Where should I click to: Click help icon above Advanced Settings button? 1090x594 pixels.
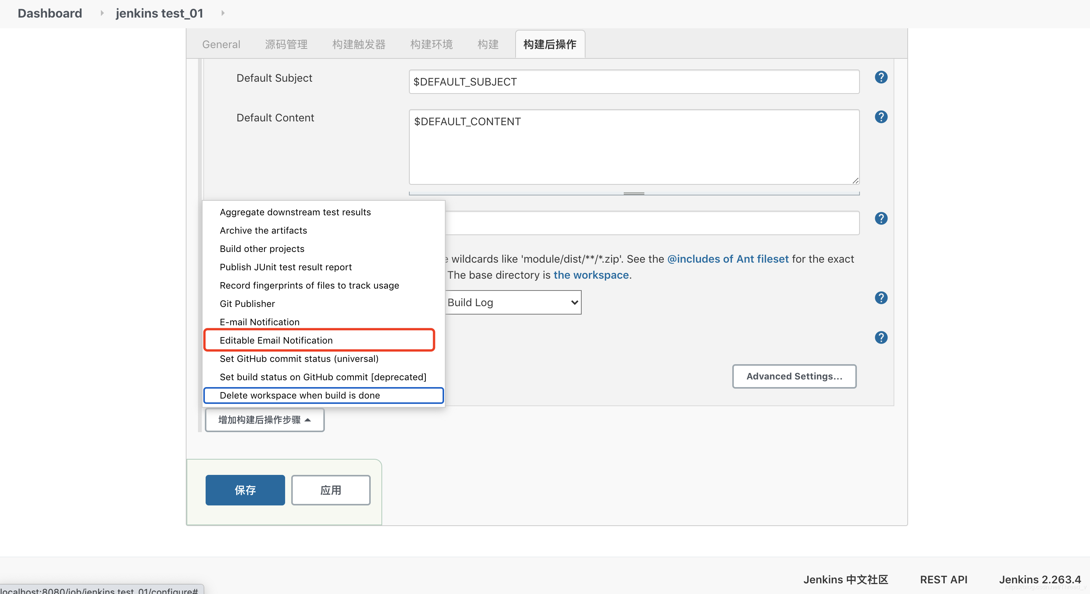[881, 338]
